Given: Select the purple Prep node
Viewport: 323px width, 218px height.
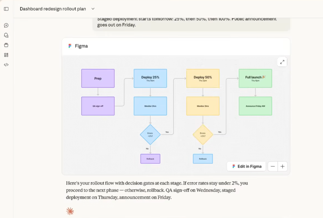Looking at the screenshot, I should click(x=98, y=78).
